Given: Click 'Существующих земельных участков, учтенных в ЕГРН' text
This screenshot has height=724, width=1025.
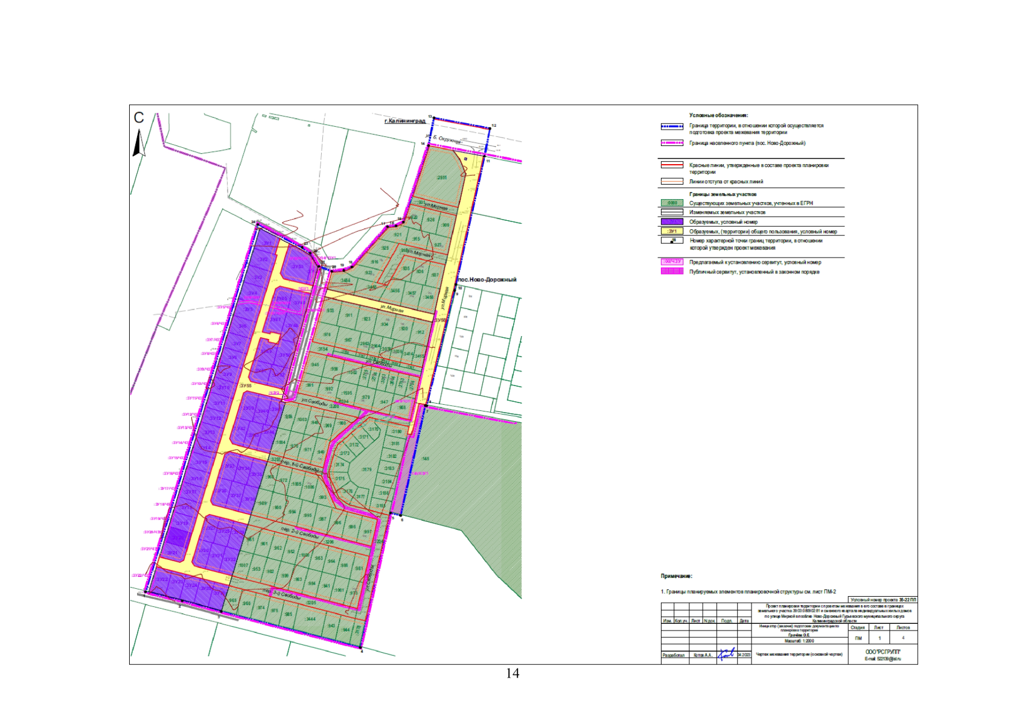Looking at the screenshot, I should coord(751,203).
